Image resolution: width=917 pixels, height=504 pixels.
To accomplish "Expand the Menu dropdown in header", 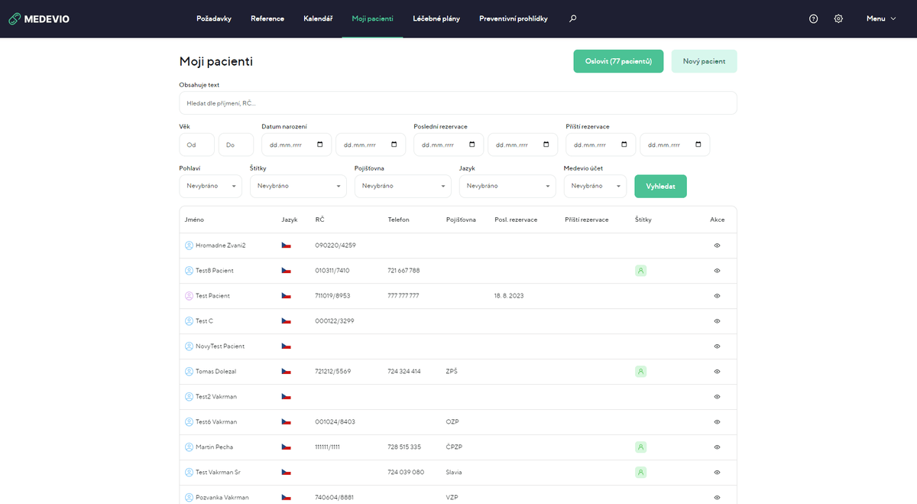I will click(x=881, y=18).
